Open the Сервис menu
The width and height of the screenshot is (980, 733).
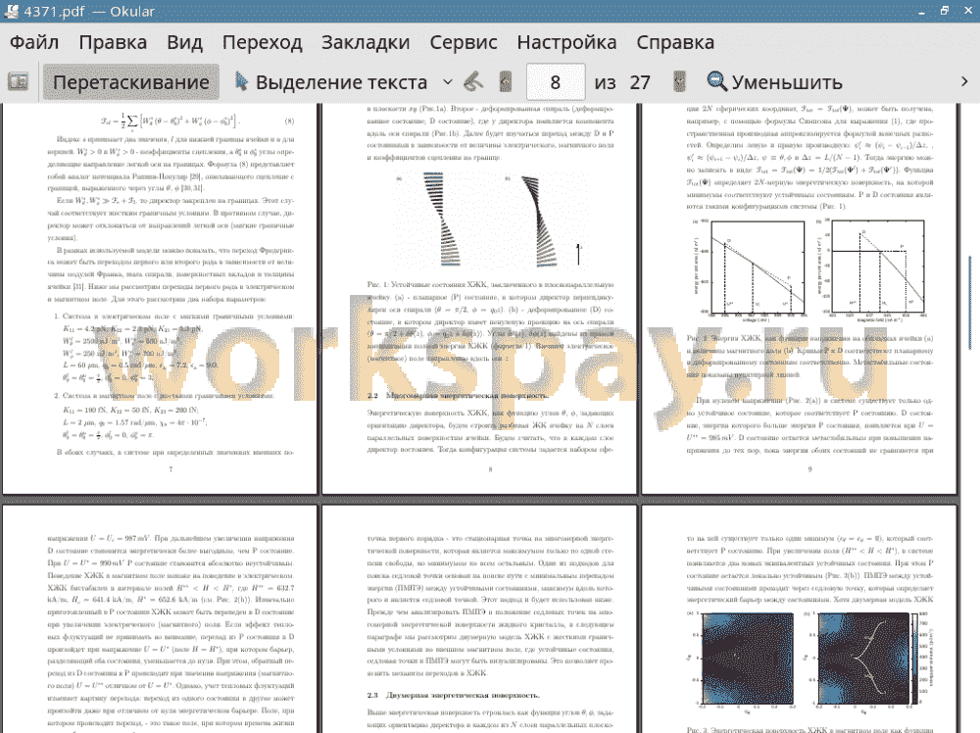pos(464,42)
